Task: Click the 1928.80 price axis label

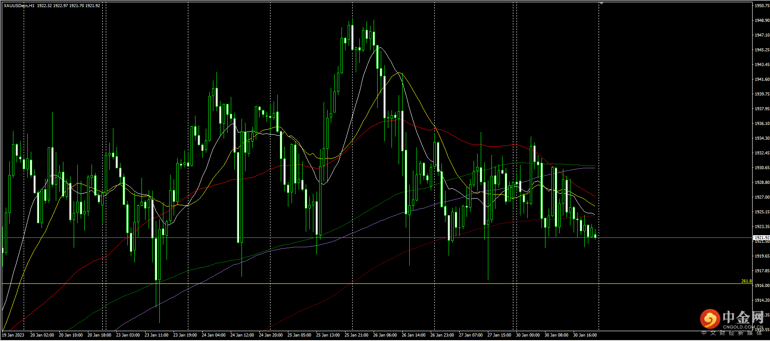Action: pos(762,183)
